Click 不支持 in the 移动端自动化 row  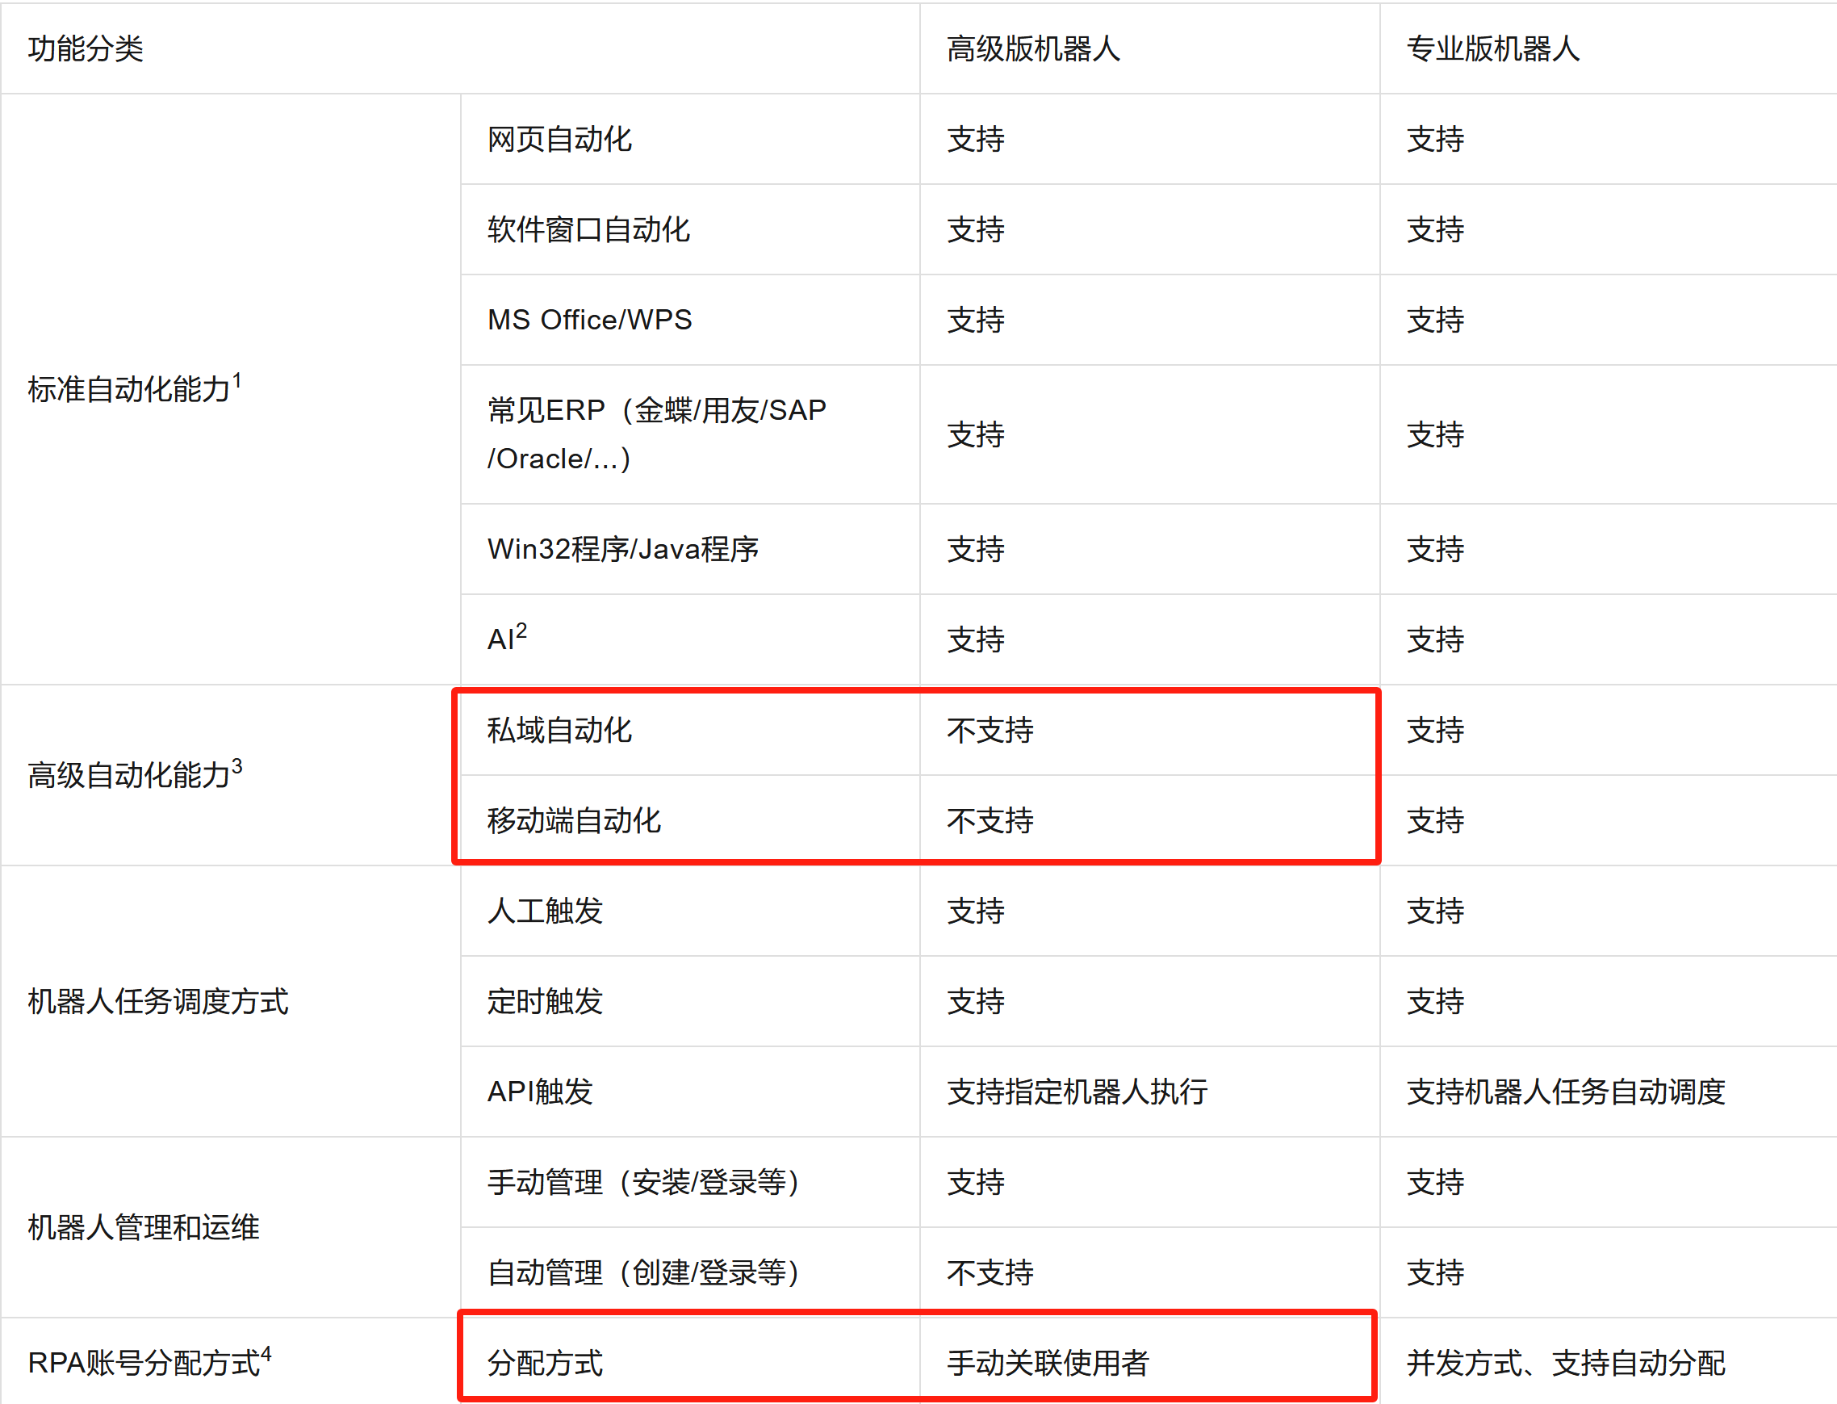[x=989, y=820]
